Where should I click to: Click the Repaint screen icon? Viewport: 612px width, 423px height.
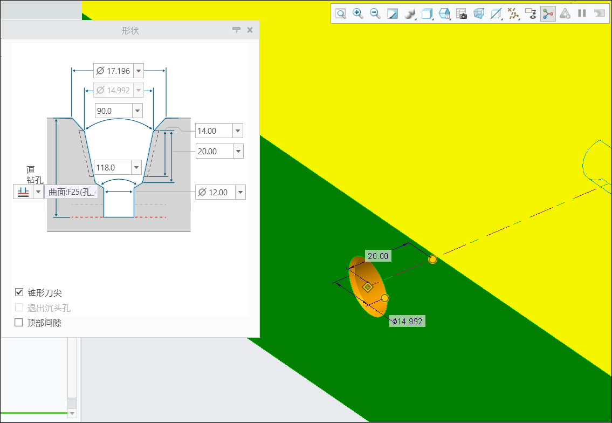(393, 14)
